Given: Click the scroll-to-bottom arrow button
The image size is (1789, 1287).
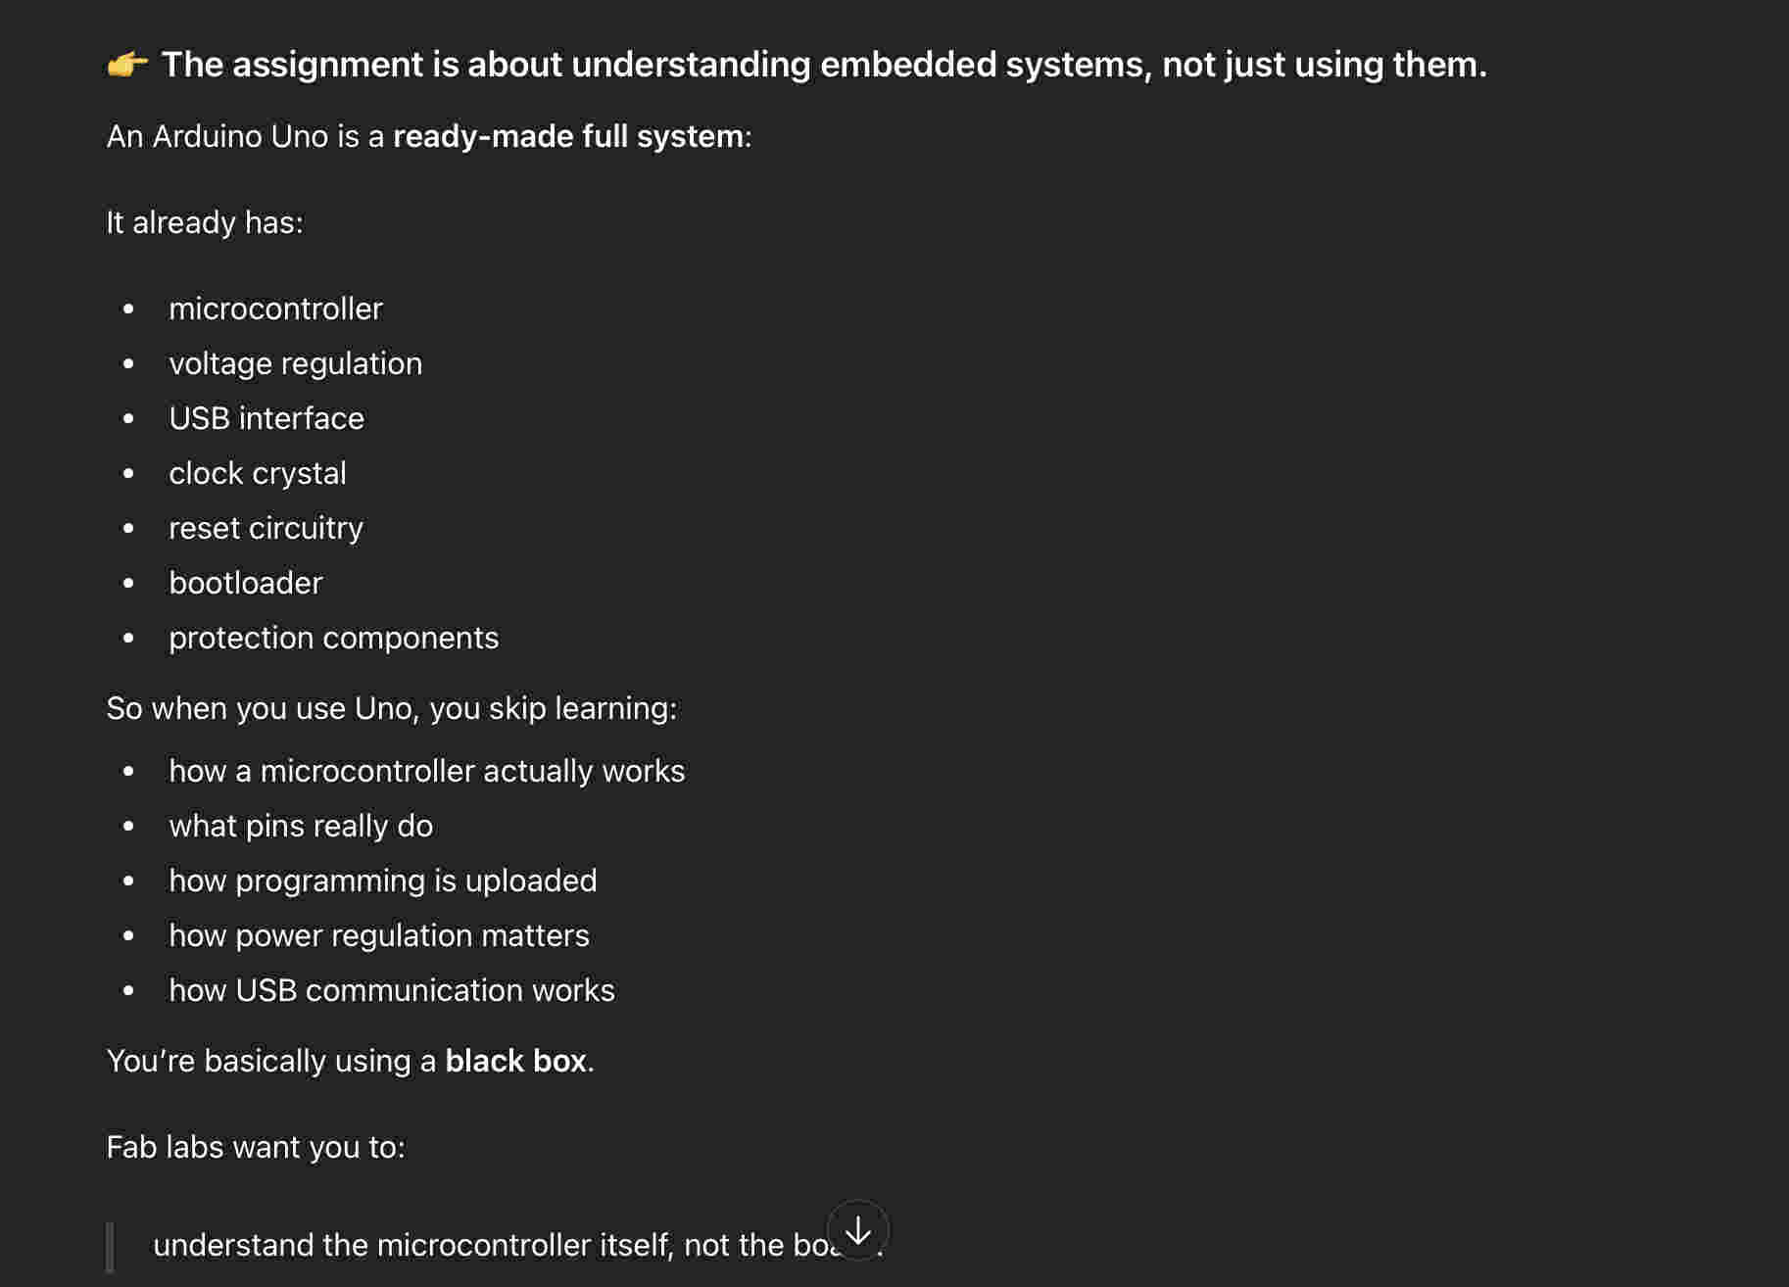Looking at the screenshot, I should pos(857,1230).
